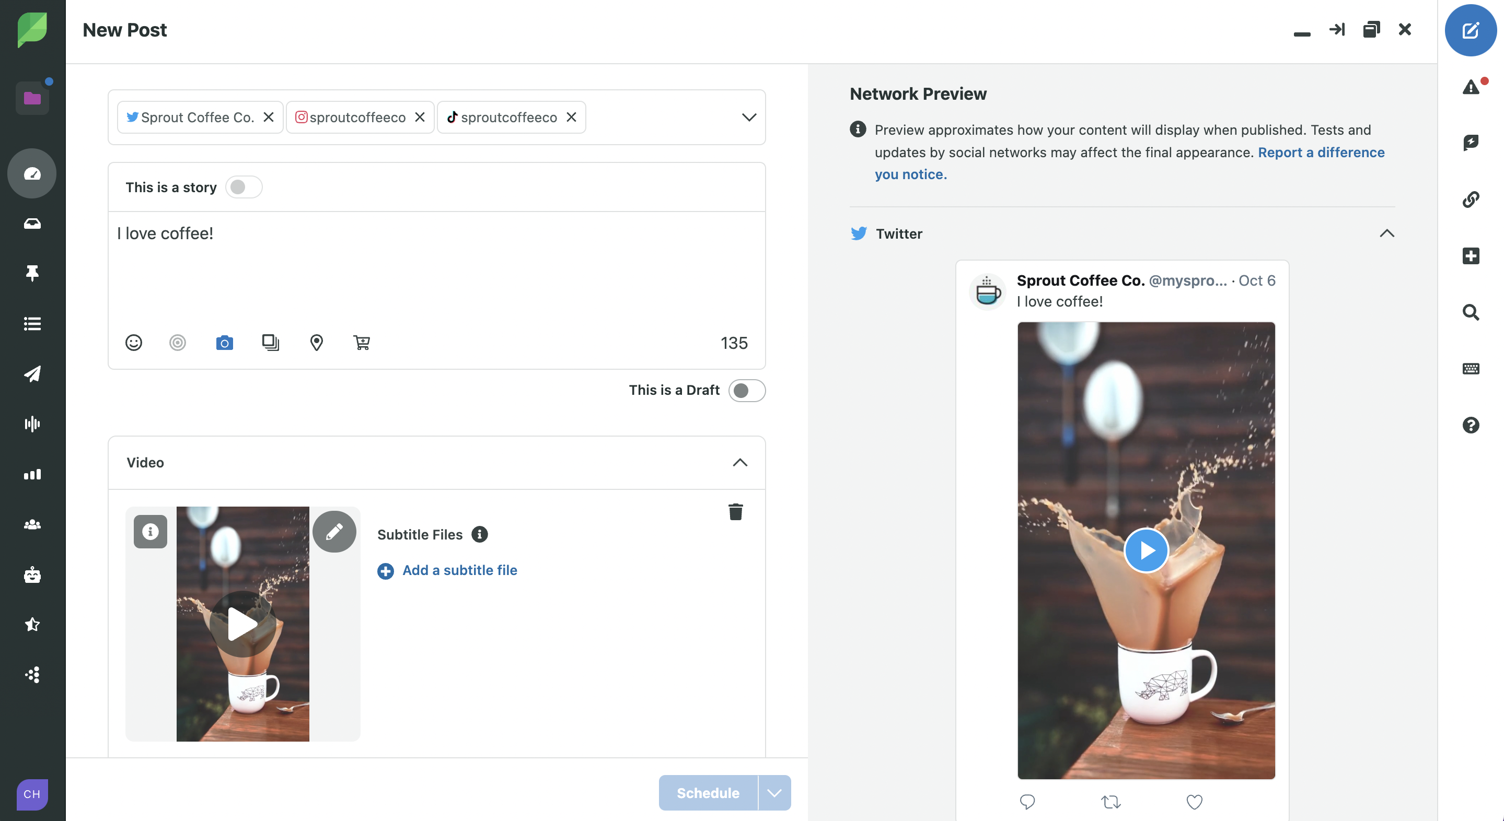The width and height of the screenshot is (1504, 821).
Task: Open the list feed icon in sidebar
Action: [32, 323]
